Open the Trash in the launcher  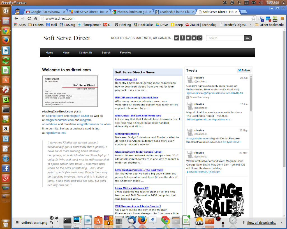(x=6, y=223)
